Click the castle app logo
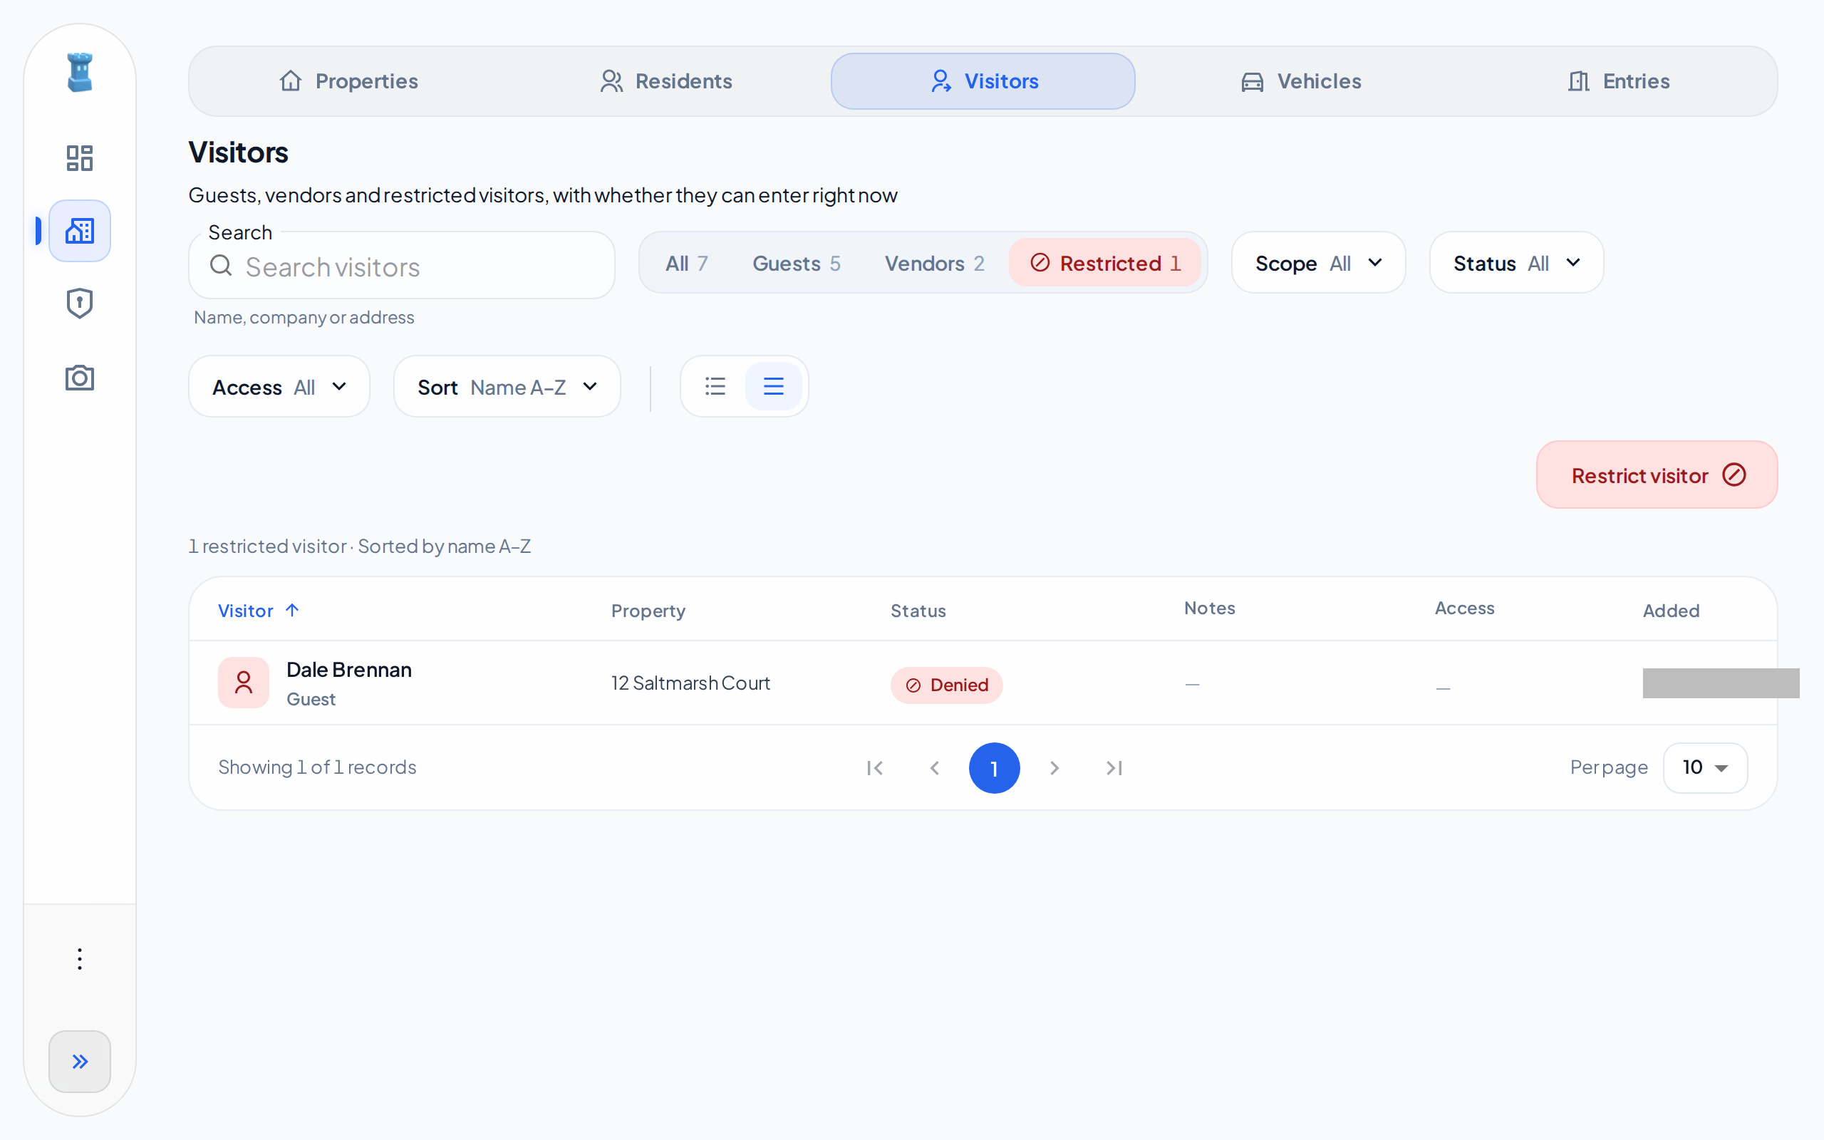 (79, 73)
